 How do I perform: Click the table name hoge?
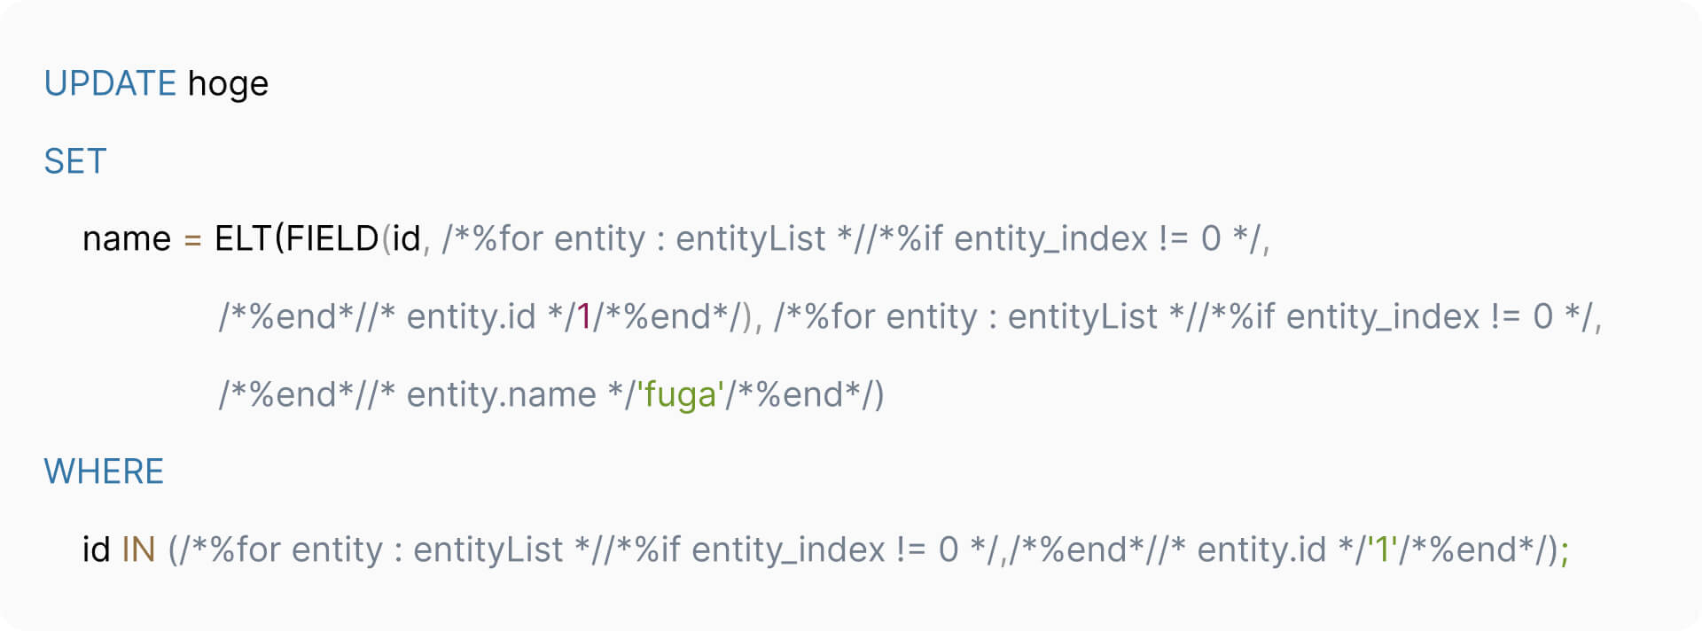228,83
